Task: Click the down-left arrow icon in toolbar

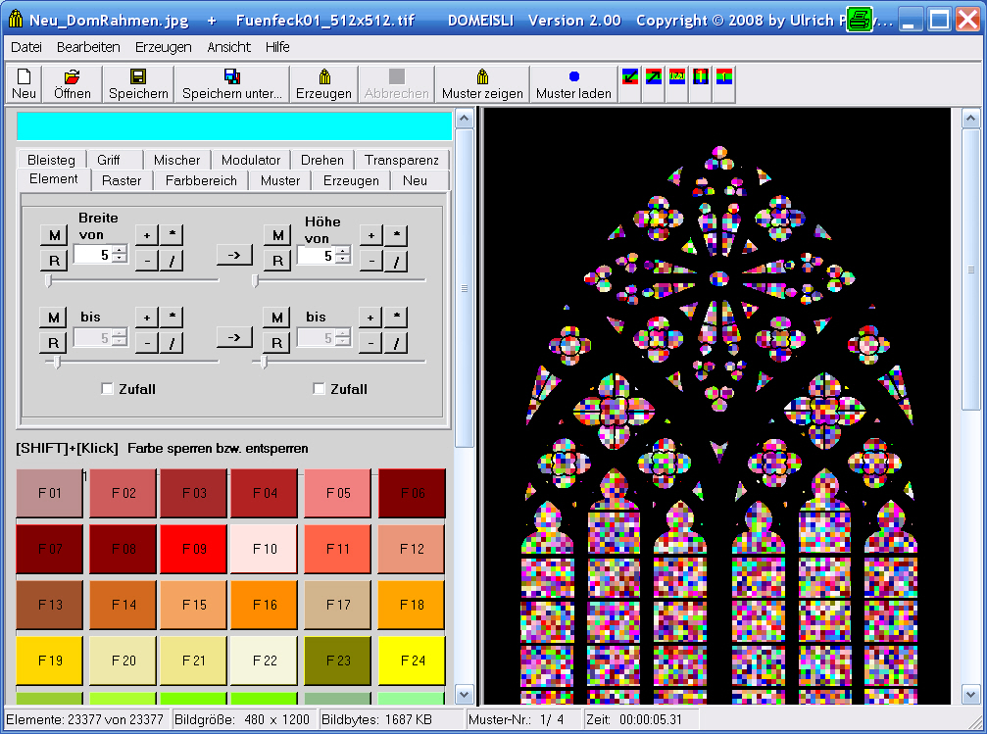Action: (x=631, y=76)
